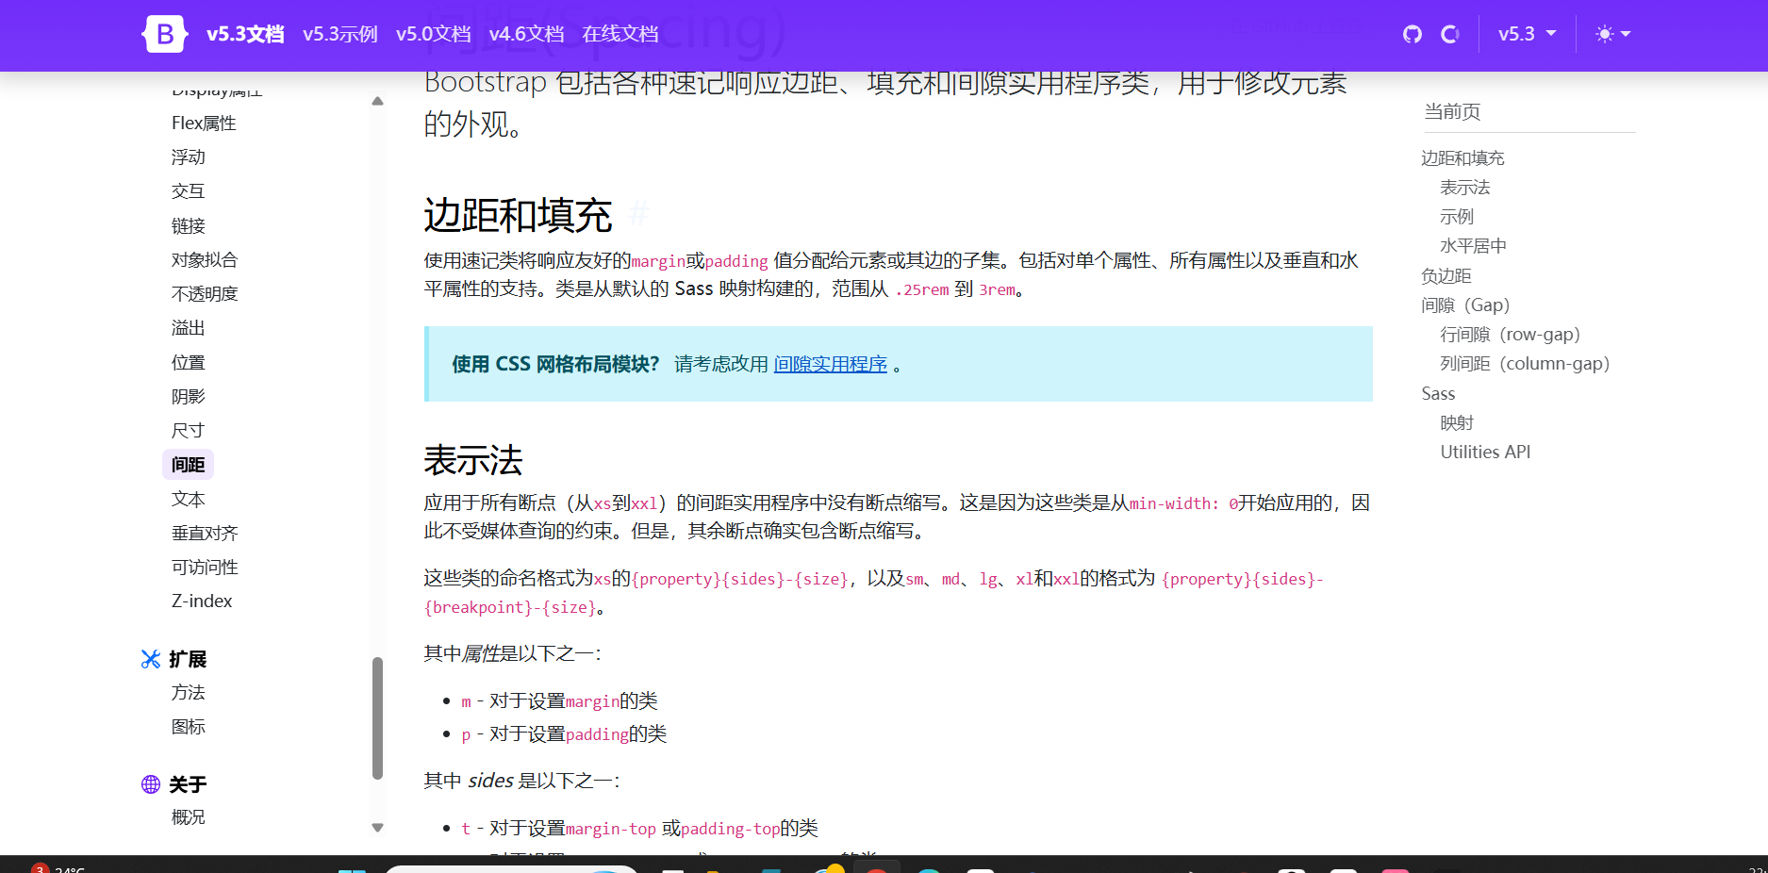This screenshot has height=873, width=1768.
Task: Click the Bootstrap logo icon
Action: point(165,34)
